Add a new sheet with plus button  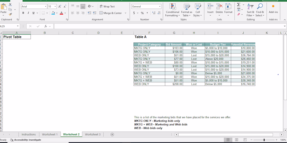pos(112,134)
